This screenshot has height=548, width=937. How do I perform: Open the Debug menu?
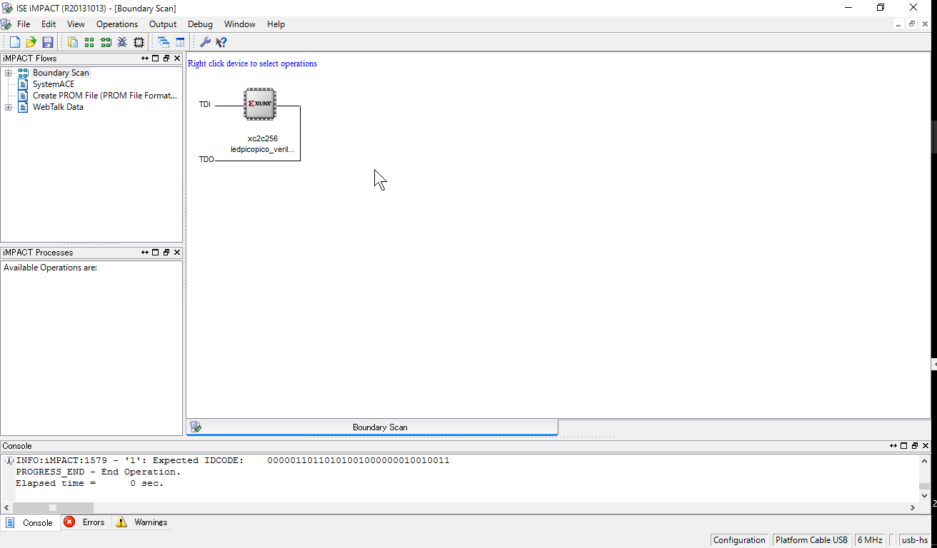(x=201, y=24)
